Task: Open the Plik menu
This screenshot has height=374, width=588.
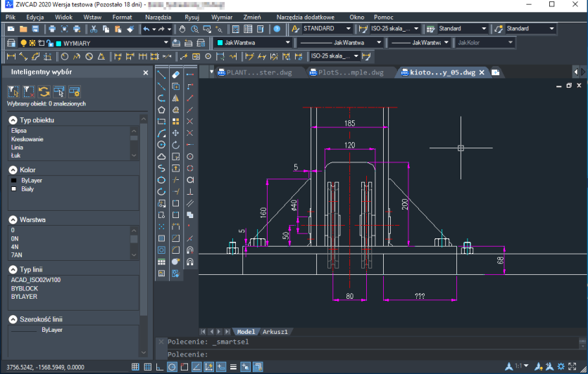Action: 11,17
